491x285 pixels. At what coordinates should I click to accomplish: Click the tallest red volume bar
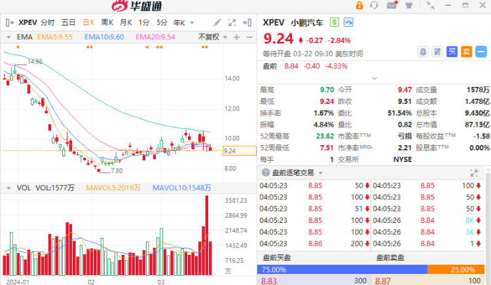(x=207, y=235)
